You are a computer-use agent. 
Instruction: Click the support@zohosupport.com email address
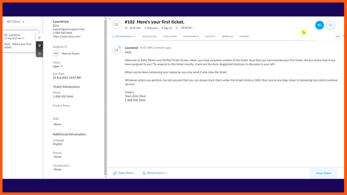coord(69,29)
